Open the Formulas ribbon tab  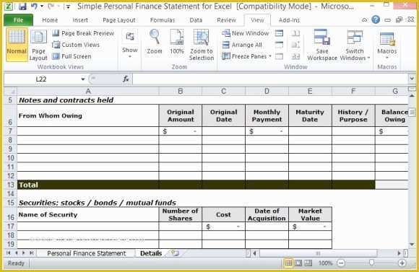click(x=163, y=20)
